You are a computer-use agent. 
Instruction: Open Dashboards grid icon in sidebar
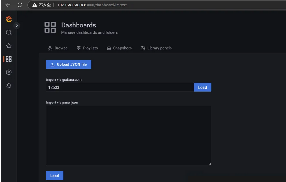pos(9,59)
